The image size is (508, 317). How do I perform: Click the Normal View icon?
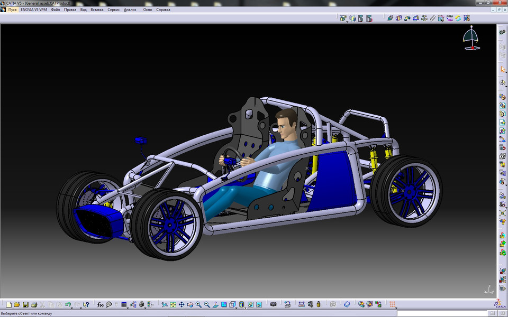(x=215, y=304)
